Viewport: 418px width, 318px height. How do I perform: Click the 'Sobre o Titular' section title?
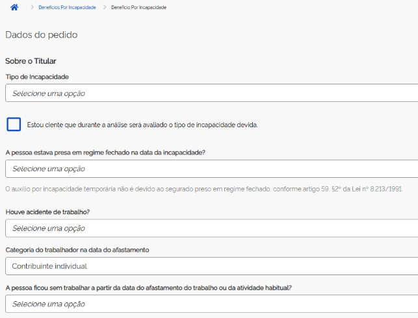click(x=31, y=61)
